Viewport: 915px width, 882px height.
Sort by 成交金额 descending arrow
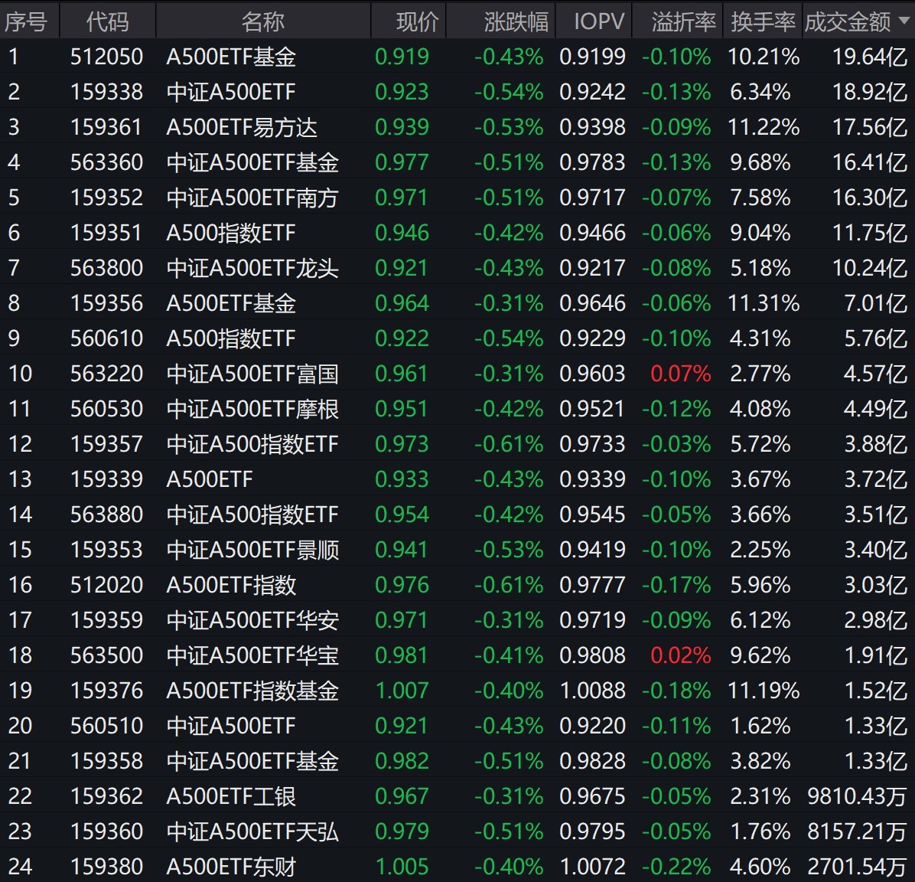pos(904,21)
